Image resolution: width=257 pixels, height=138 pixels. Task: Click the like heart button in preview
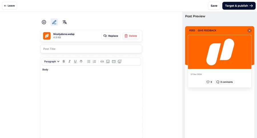pyautogui.click(x=209, y=82)
